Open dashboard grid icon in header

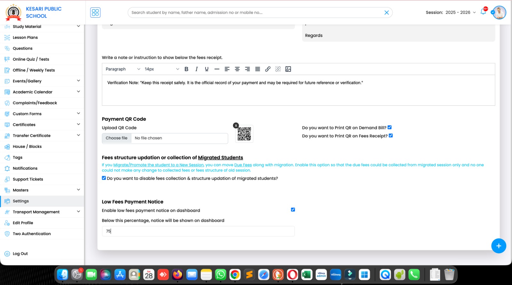95,12
